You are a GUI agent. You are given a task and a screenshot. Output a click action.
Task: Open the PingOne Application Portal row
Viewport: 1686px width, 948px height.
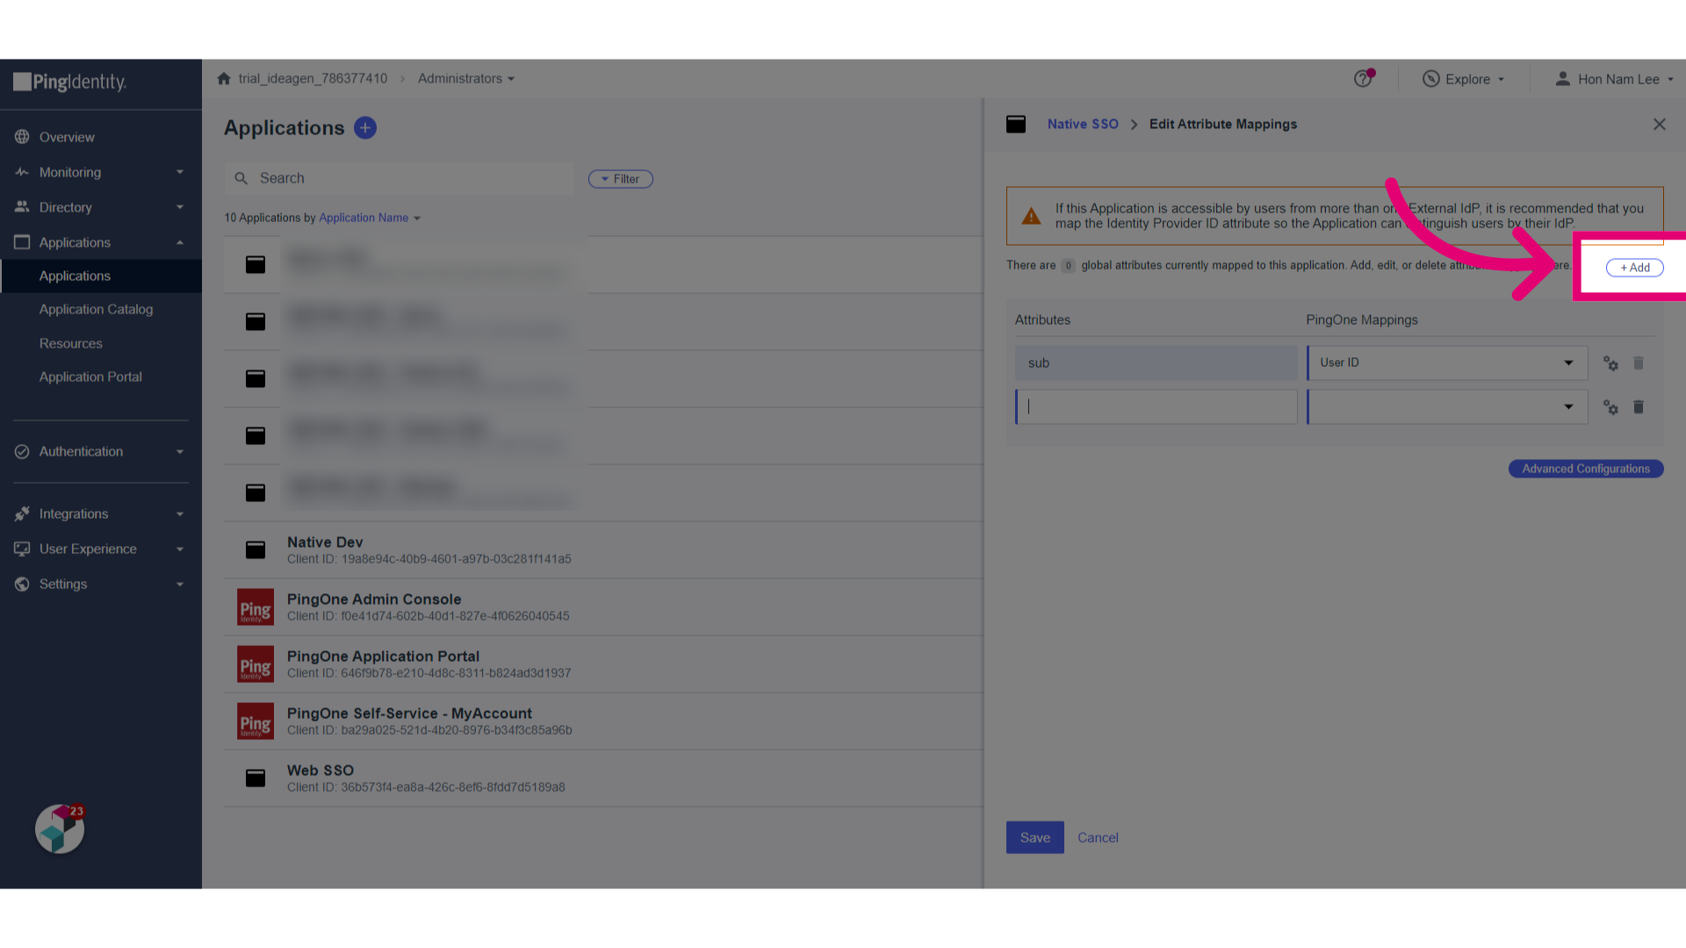pos(603,664)
